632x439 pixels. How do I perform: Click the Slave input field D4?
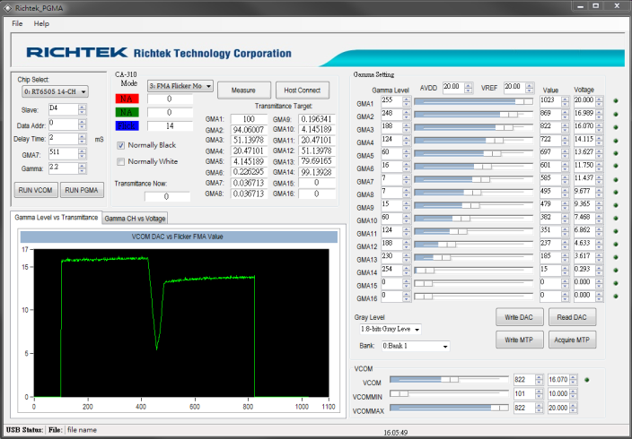[x=63, y=110]
